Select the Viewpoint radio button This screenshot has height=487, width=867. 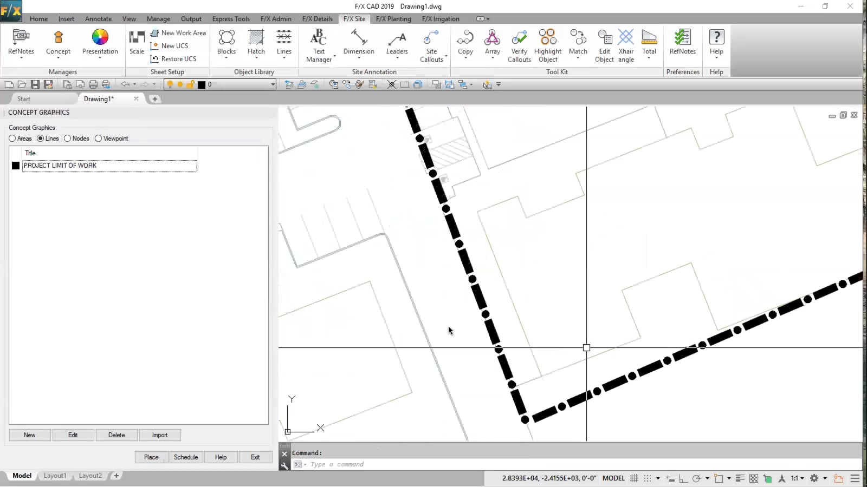click(x=99, y=139)
